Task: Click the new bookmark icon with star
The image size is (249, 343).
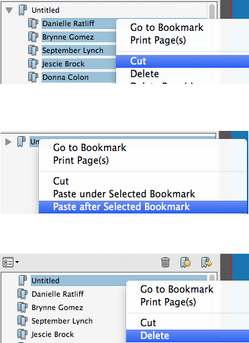Action: pos(185,262)
